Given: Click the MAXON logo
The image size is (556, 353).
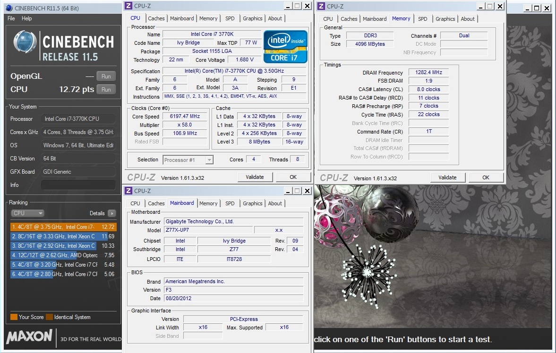Looking at the screenshot, I should point(29,336).
